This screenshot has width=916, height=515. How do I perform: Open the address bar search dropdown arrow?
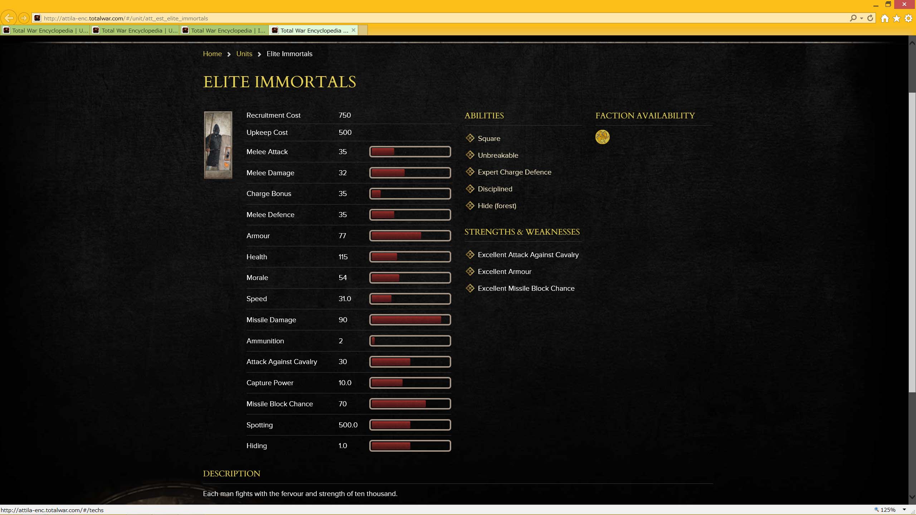862,18
